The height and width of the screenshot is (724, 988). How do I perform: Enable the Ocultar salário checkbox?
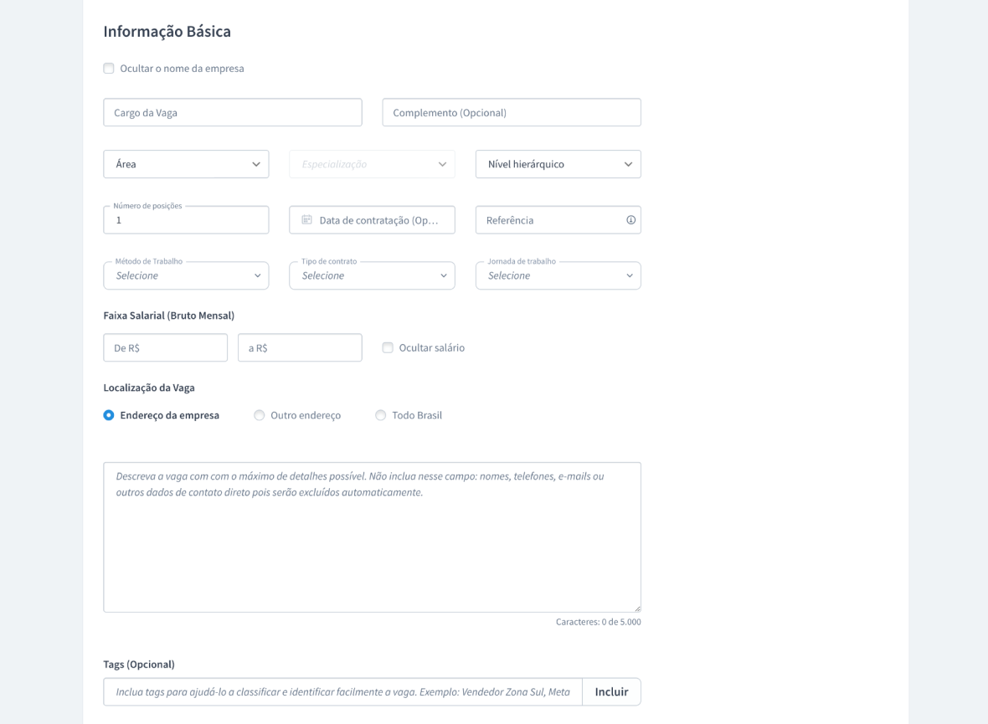(388, 348)
